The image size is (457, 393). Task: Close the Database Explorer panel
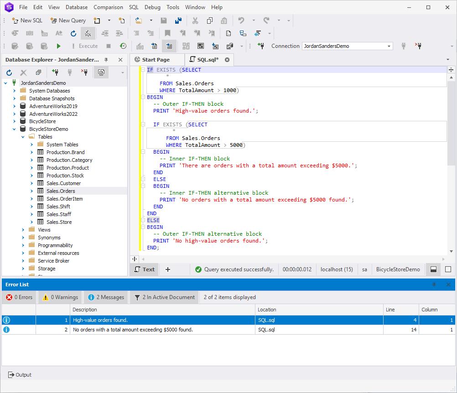[x=120, y=60]
